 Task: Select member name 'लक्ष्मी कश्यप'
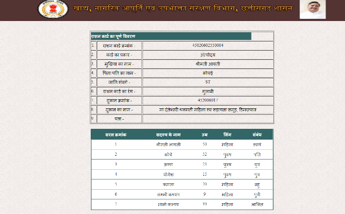(168, 195)
